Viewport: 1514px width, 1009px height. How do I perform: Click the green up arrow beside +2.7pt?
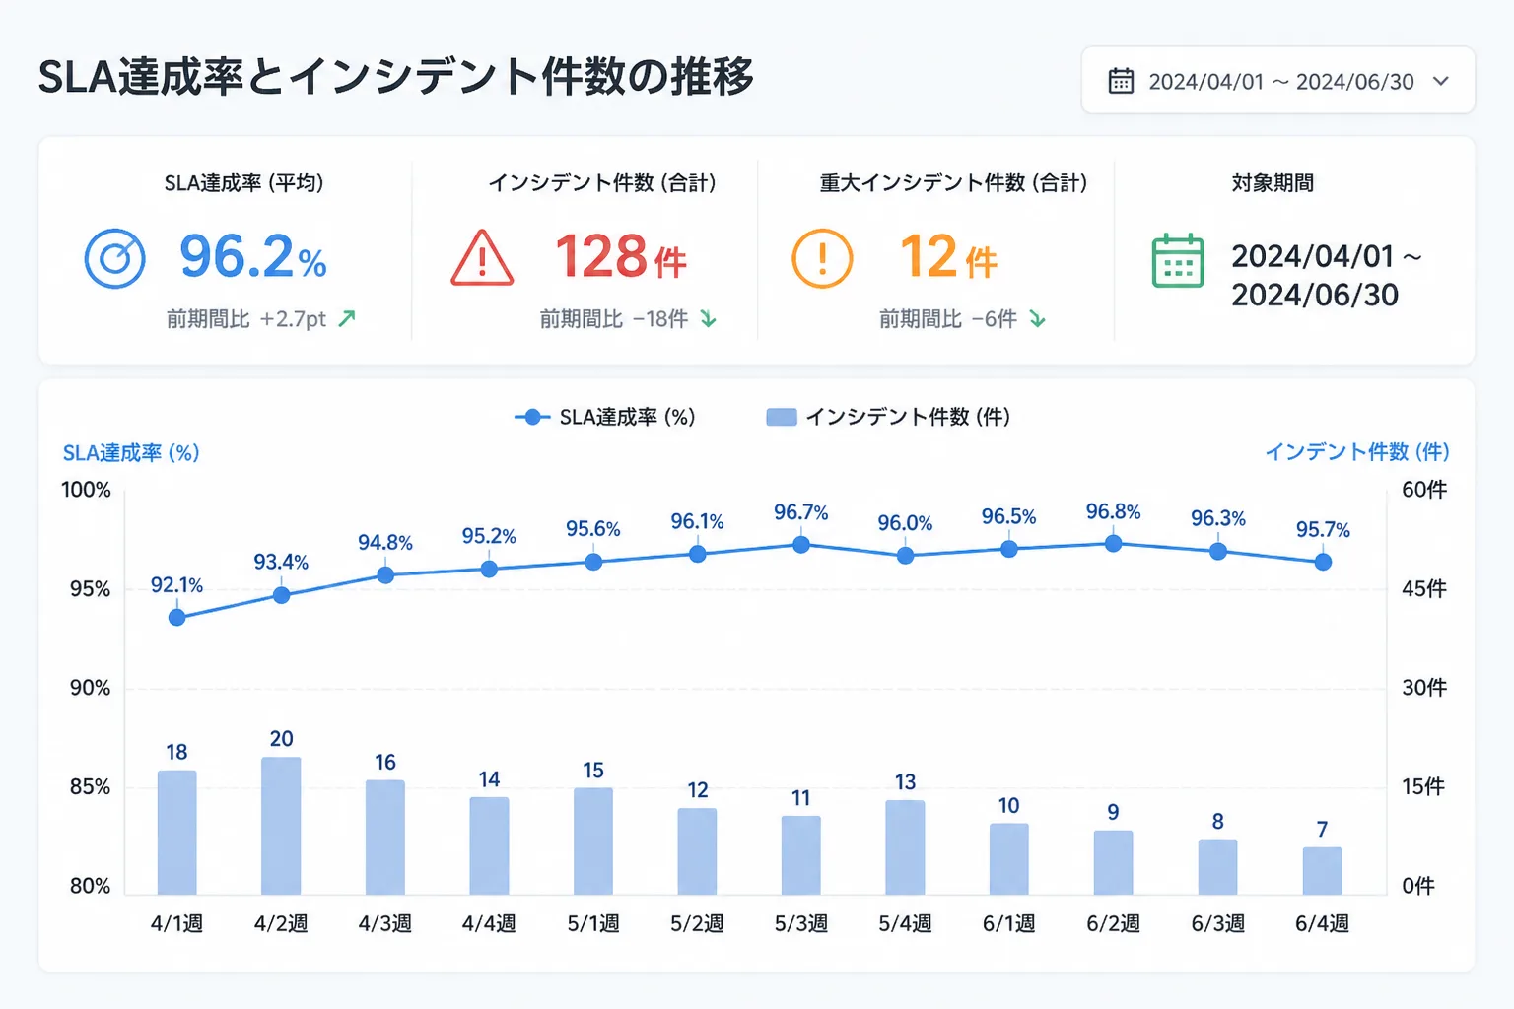(347, 318)
